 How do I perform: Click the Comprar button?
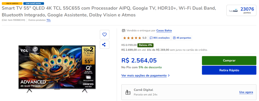229,61
